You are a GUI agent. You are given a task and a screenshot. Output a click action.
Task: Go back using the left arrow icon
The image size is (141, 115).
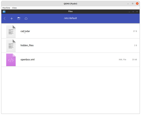(x=5, y=19)
